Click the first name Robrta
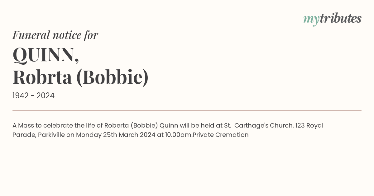Image resolution: width=374 pixels, height=196 pixels. click(42, 77)
